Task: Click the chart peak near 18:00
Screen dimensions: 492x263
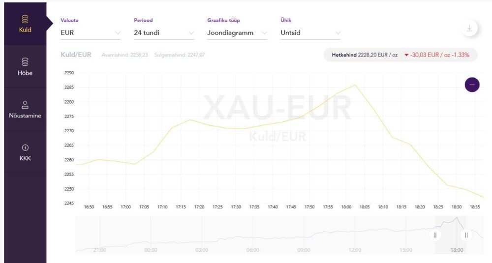Action: point(355,85)
